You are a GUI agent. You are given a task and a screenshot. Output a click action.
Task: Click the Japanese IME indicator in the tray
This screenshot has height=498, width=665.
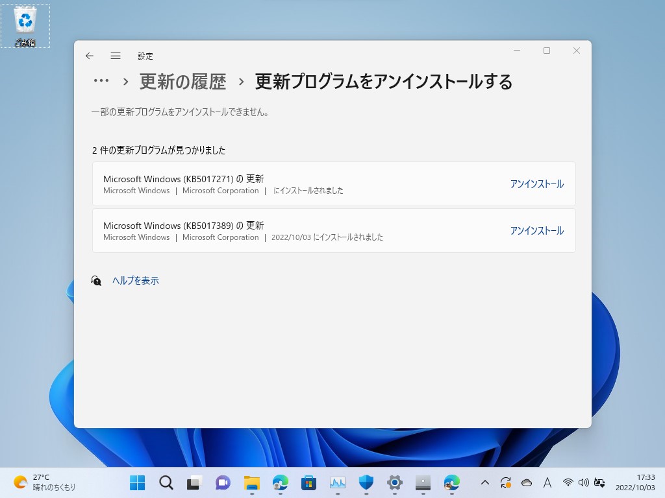(x=547, y=482)
